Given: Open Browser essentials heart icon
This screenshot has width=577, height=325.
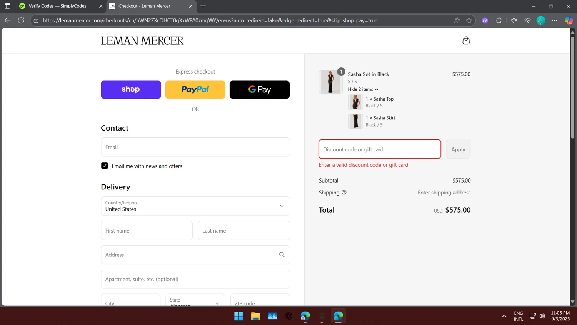Looking at the screenshot, I should point(527,20).
